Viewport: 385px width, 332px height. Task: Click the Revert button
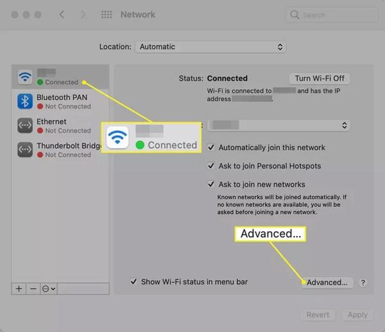click(x=318, y=315)
